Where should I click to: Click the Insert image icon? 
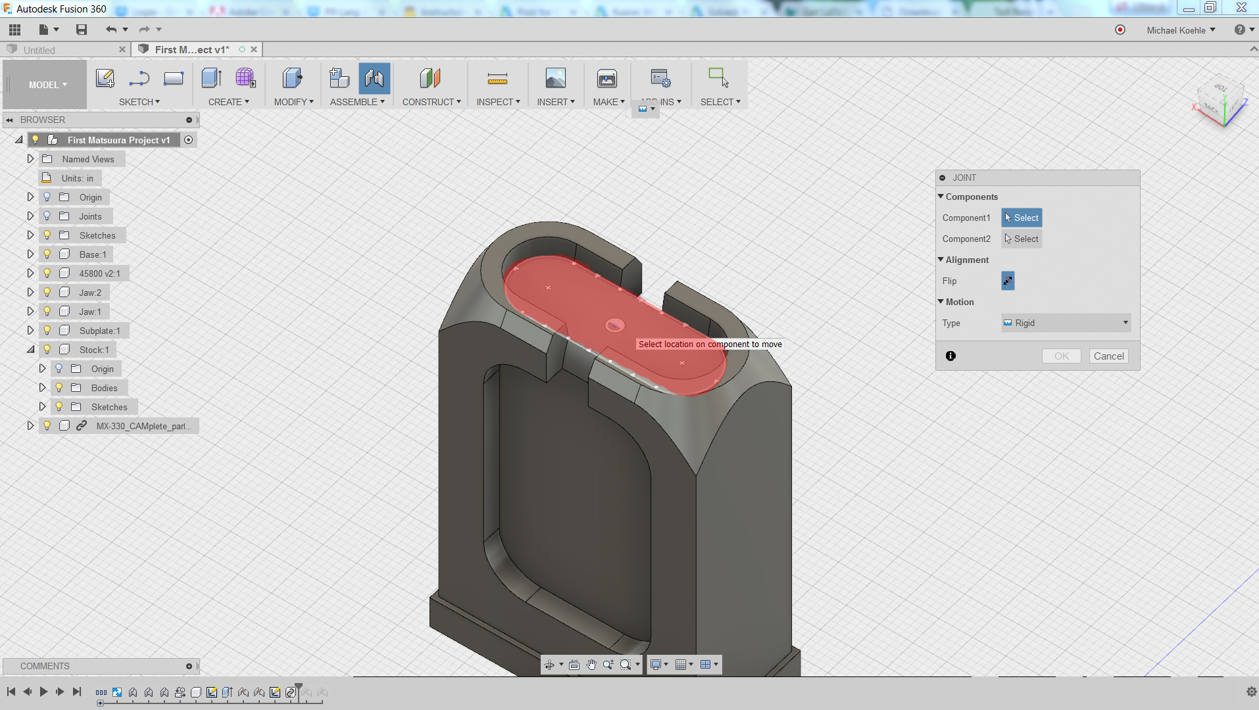point(555,79)
